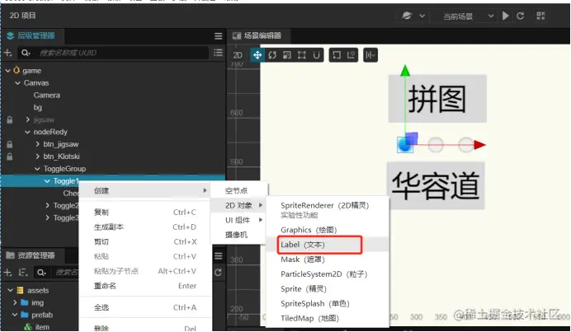571x332 pixels.
Task: Create an empty node (空节点)
Action: click(x=239, y=190)
